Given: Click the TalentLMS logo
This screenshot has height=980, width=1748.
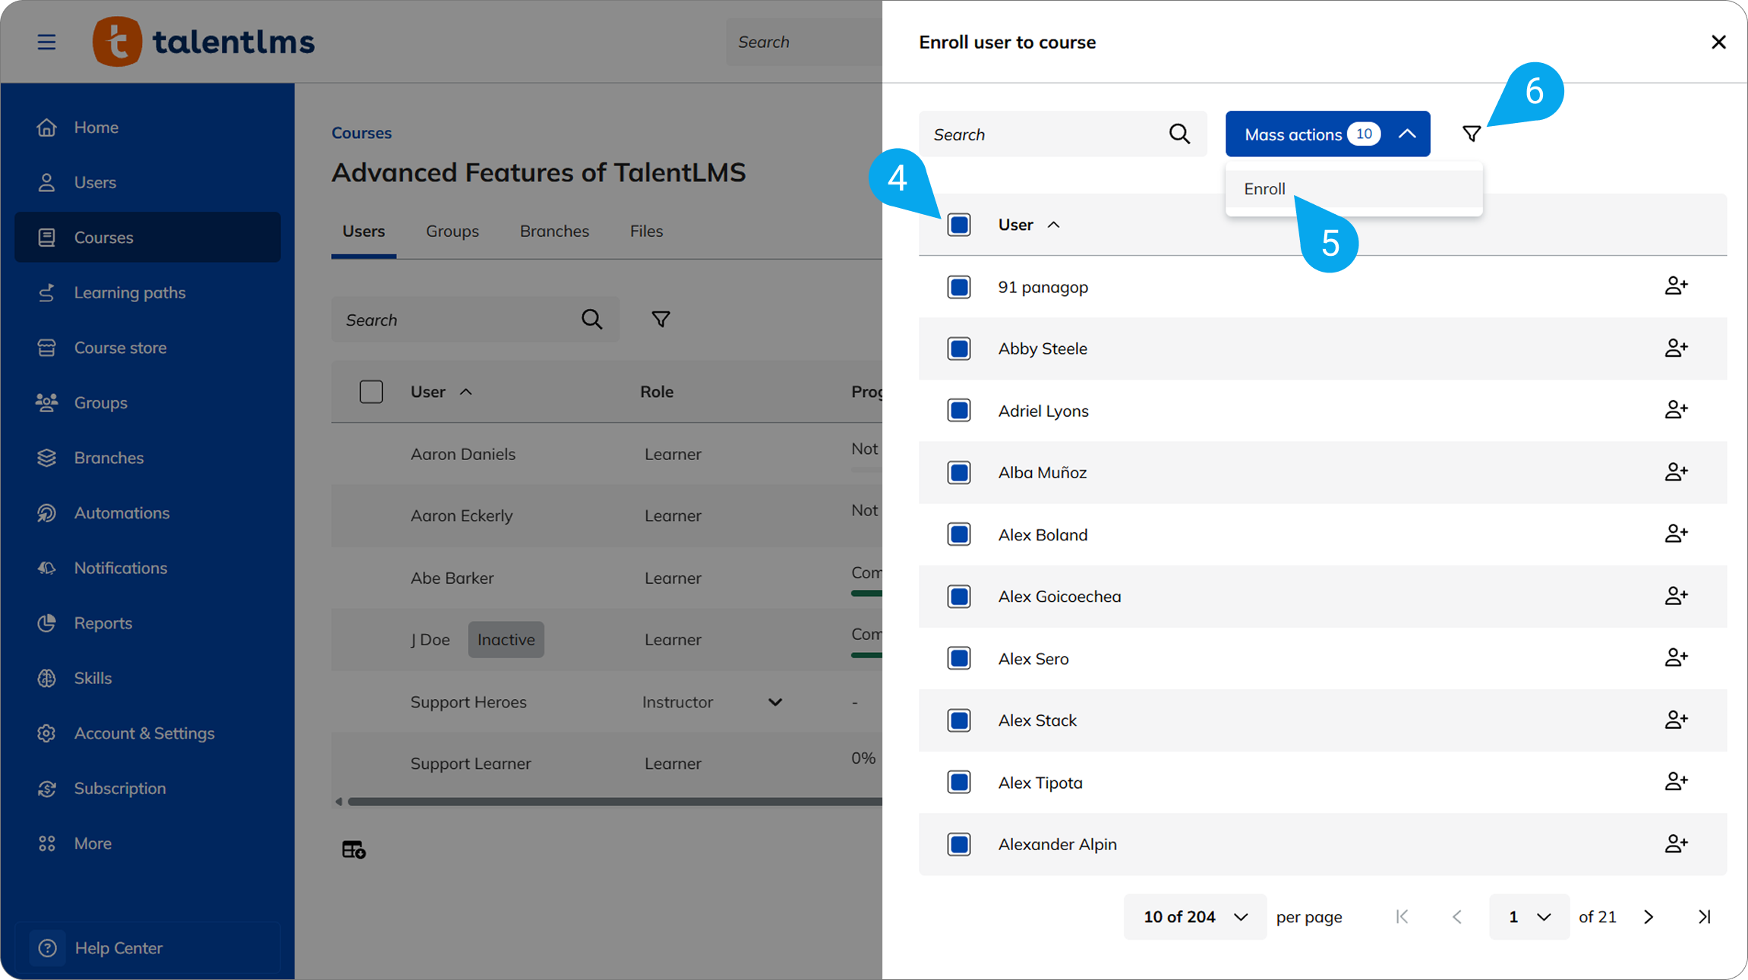Looking at the screenshot, I should click(204, 42).
